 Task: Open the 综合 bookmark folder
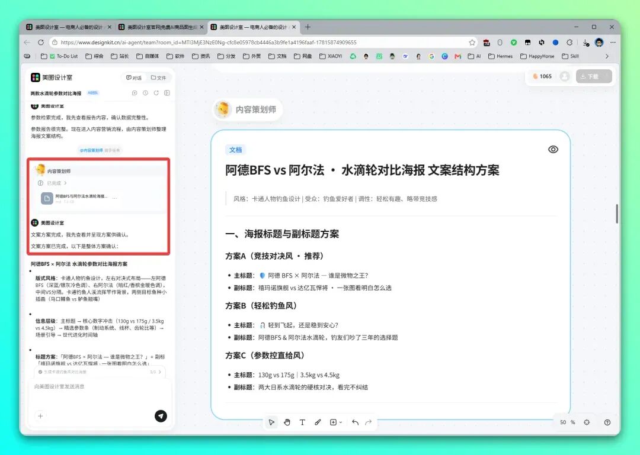pos(94,56)
